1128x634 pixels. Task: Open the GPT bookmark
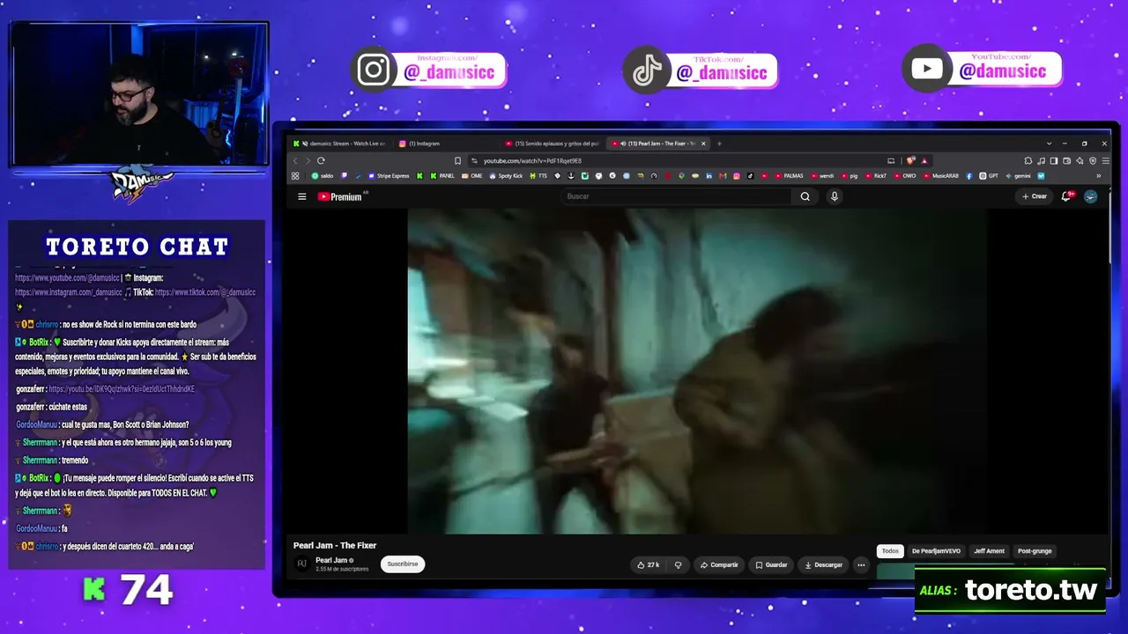[989, 176]
